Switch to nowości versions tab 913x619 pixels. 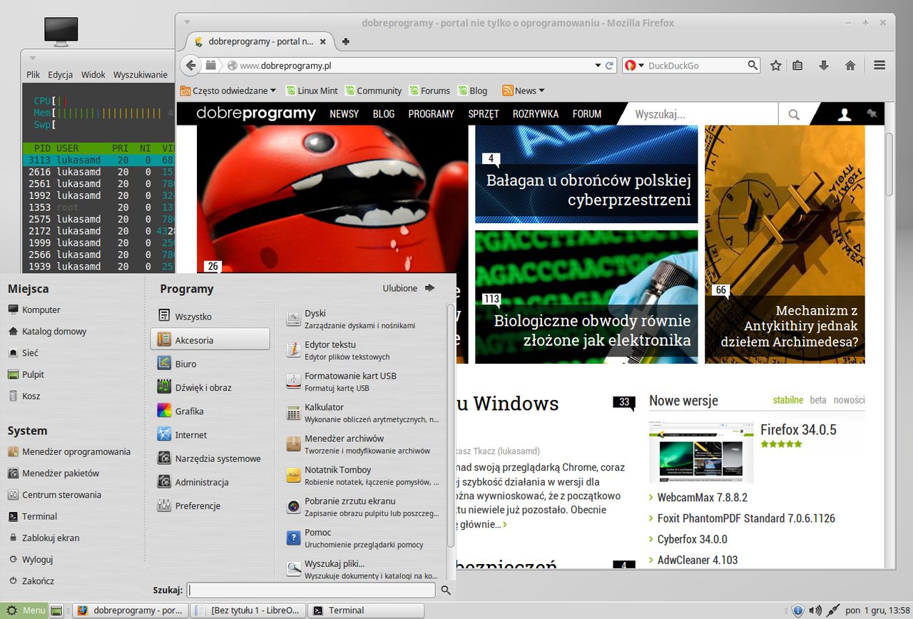pyautogui.click(x=849, y=400)
